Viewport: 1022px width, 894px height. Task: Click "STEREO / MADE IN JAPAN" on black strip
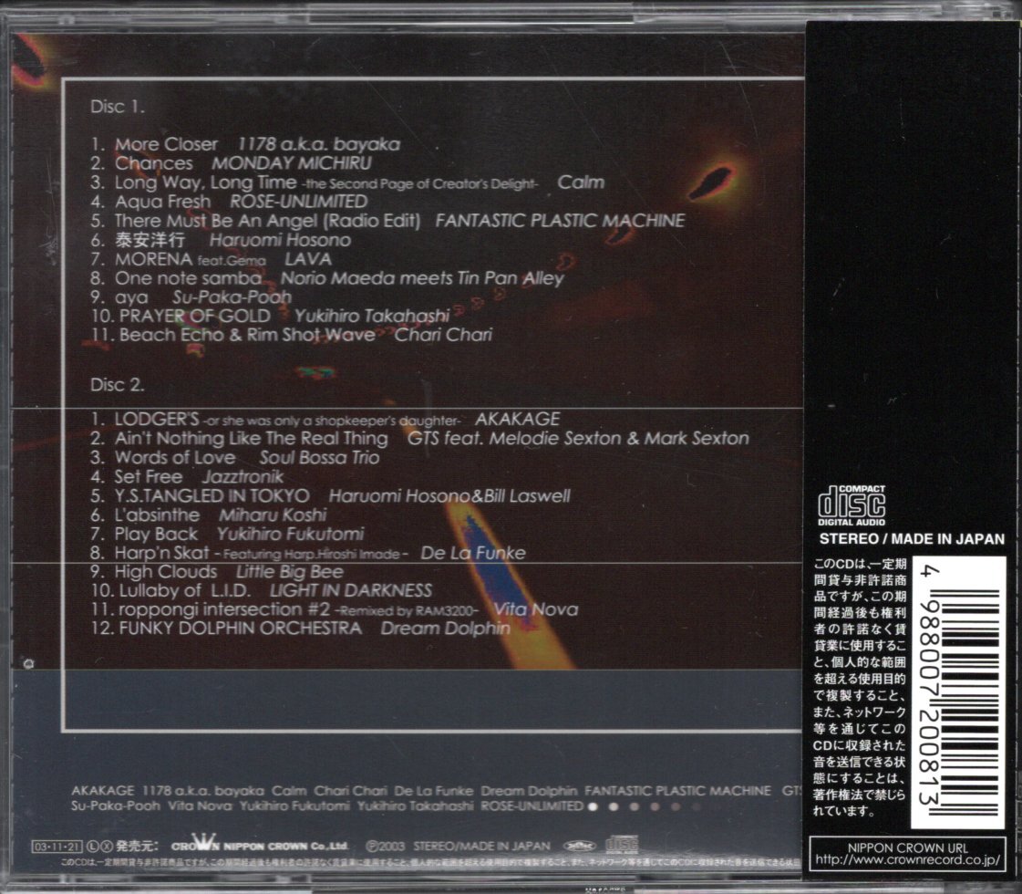911,539
